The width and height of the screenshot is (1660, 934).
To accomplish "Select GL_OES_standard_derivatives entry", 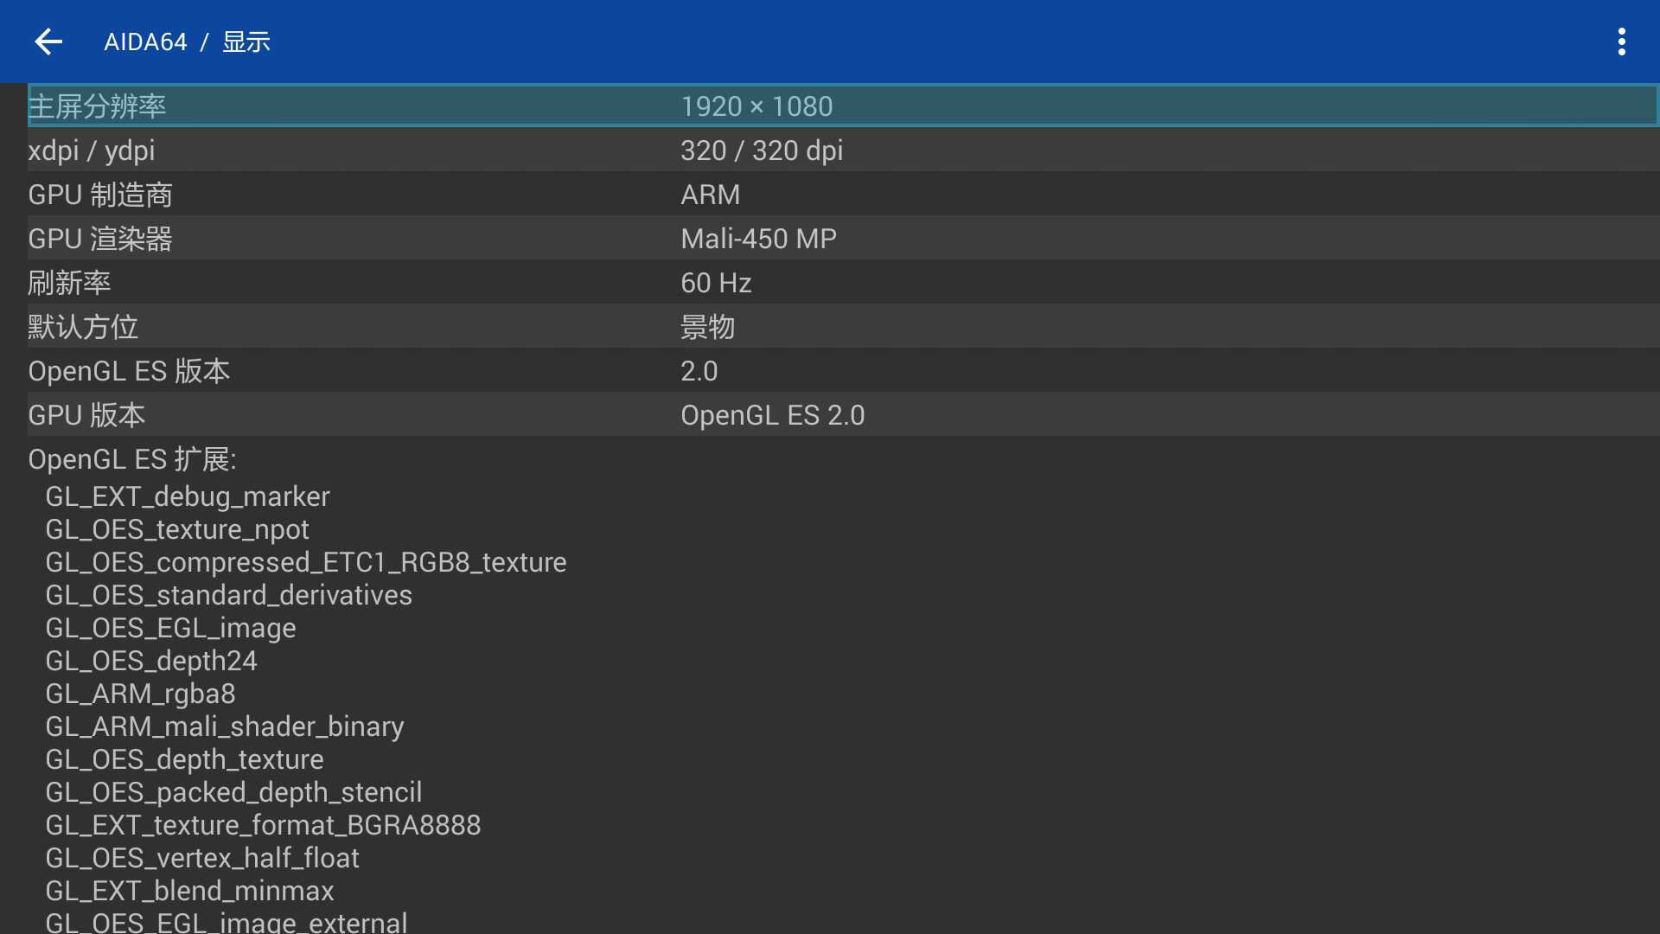I will 229,595.
